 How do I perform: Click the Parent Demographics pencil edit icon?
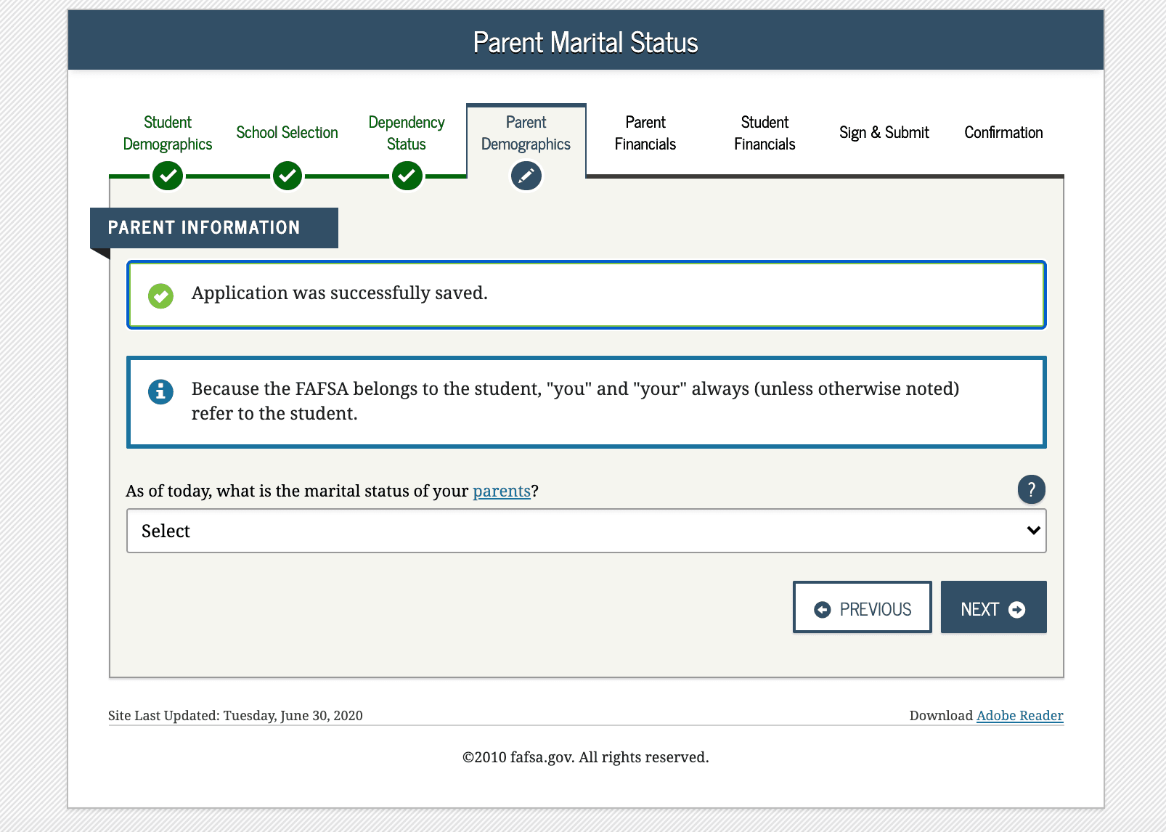coord(526,176)
